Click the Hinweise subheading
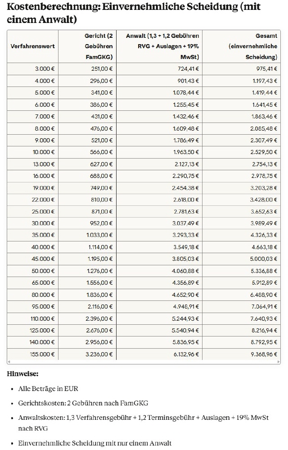 coord(23,374)
